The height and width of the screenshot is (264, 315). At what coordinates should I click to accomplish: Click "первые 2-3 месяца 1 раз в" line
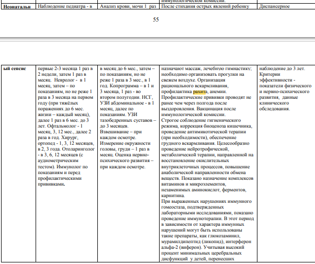pyautogui.click(x=65, y=68)
